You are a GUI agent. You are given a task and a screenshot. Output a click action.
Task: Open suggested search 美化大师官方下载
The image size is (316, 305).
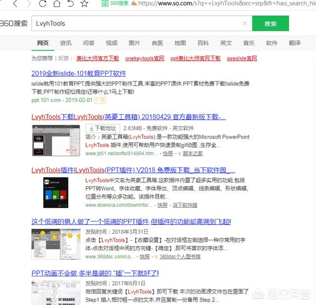click(98, 58)
